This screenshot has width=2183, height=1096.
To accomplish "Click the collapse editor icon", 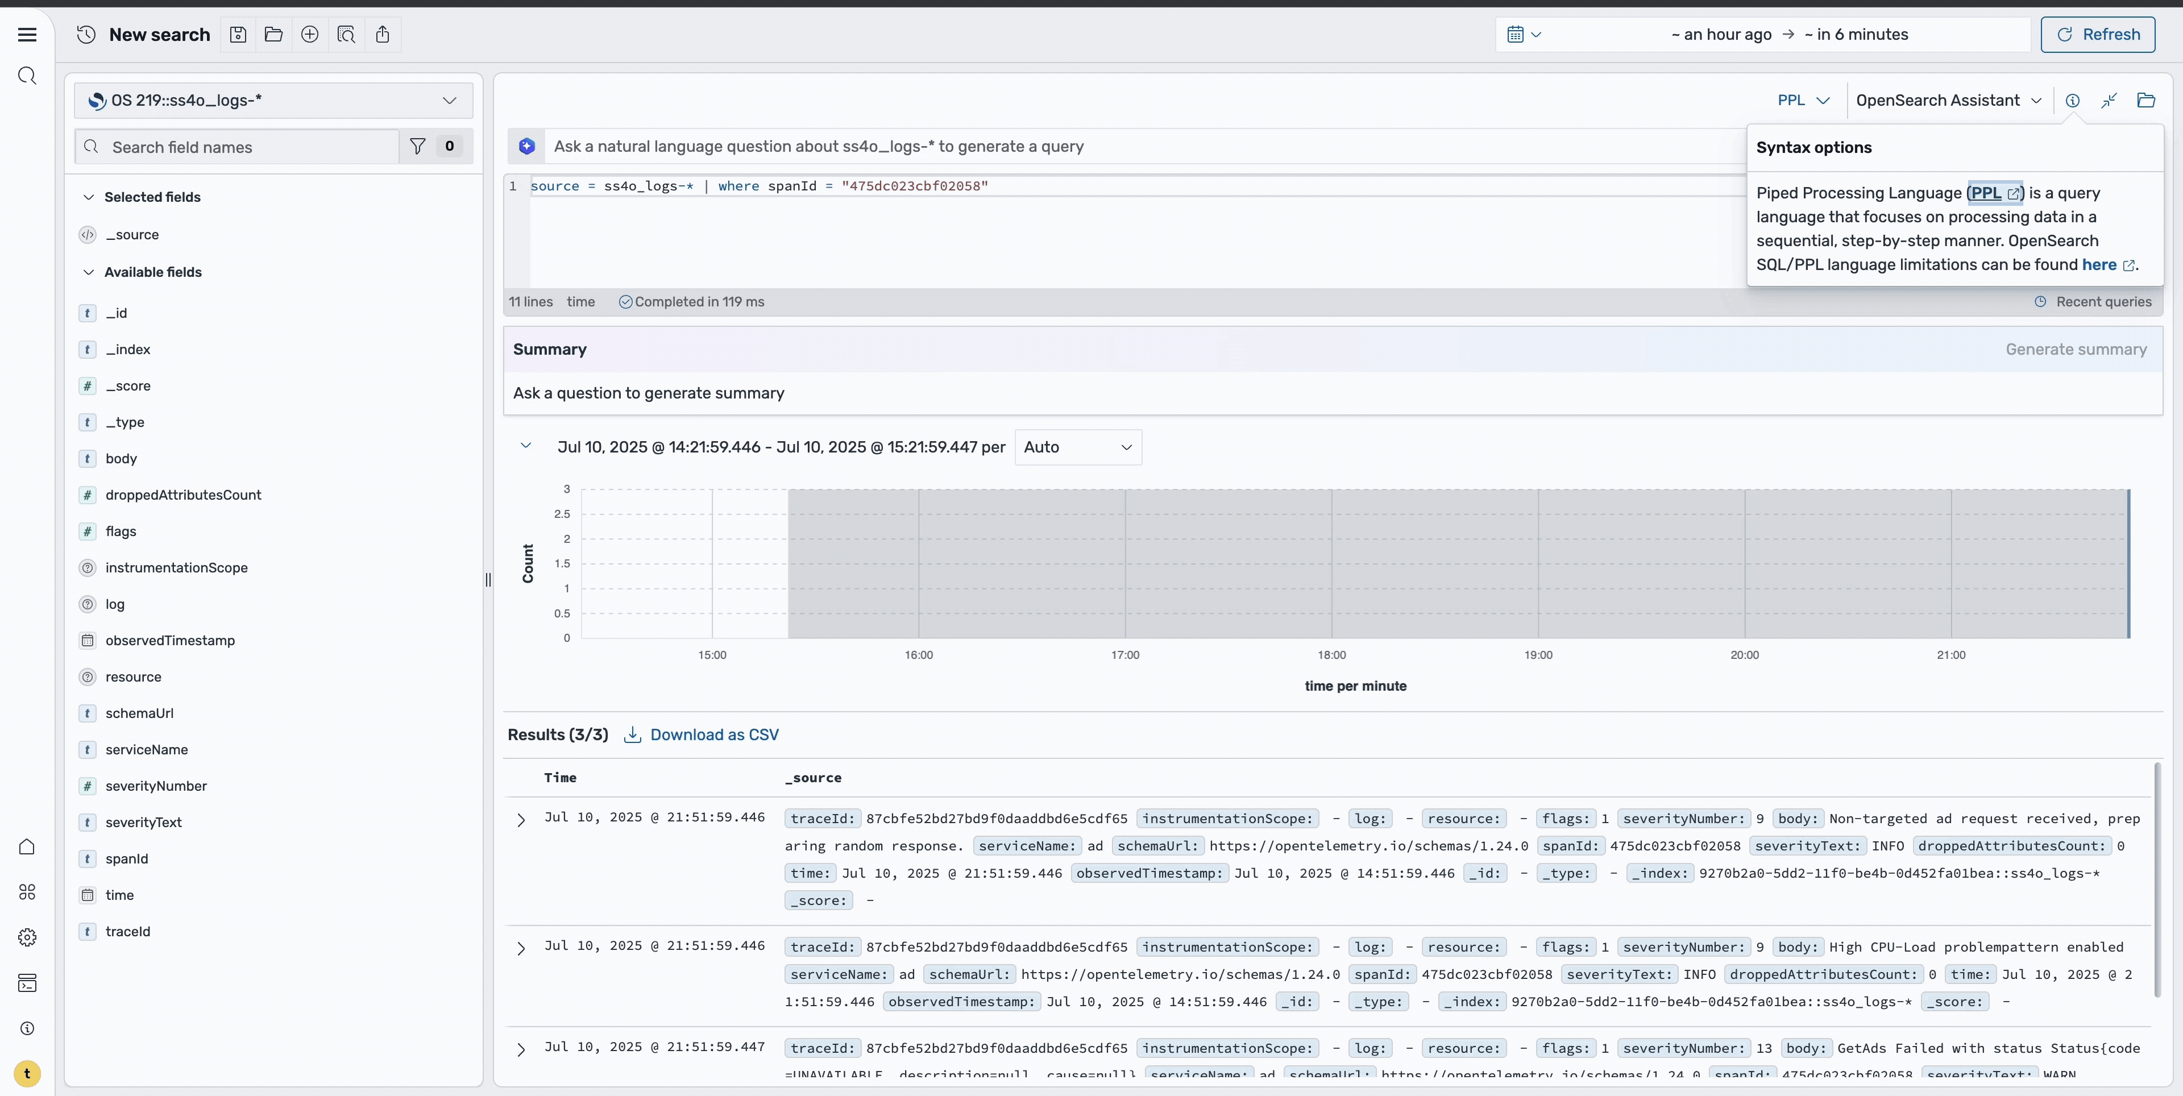I will click(2109, 100).
